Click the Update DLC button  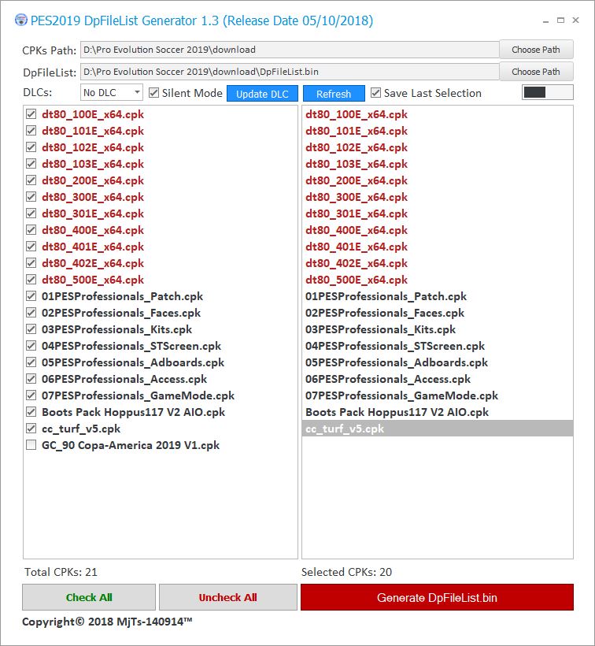262,94
